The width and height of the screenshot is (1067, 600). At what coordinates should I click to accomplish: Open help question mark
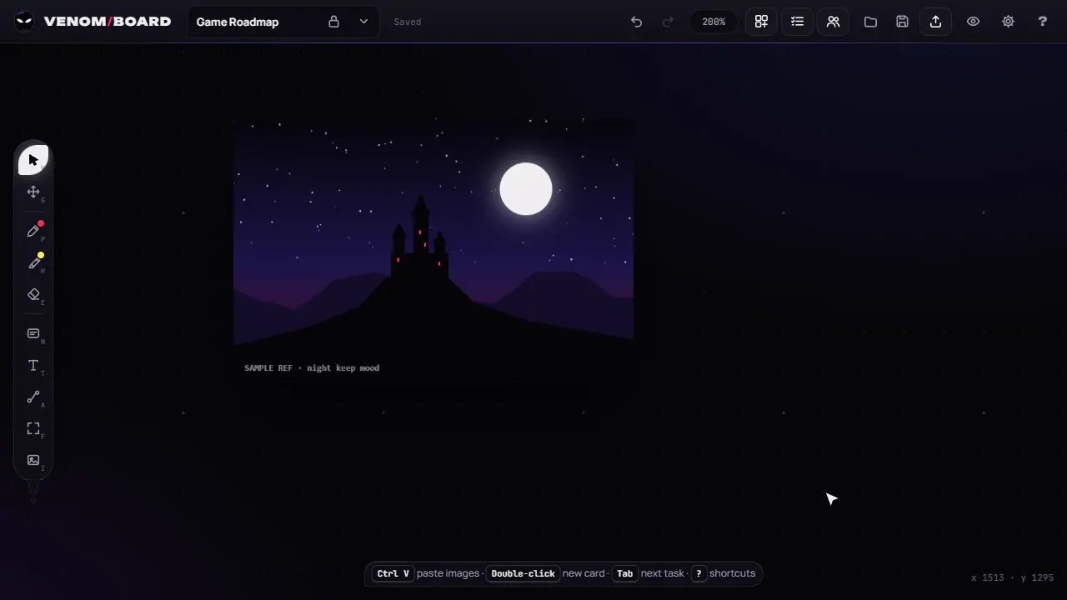coord(1042,22)
